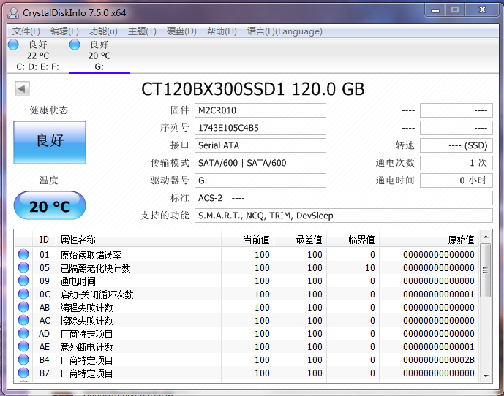Click the disk title CT120BX300SSD1 120.0 GB
Viewport: 504px width, 396px height.
(252, 89)
